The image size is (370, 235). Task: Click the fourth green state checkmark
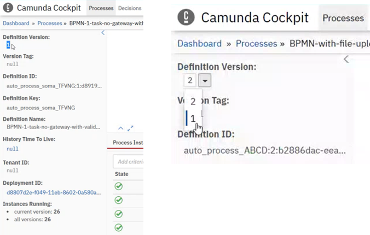pos(118,227)
